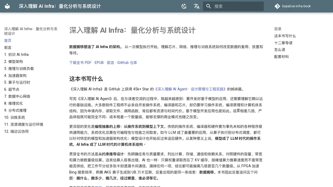Click the header title 深入理解 AI Infra
The image size is (333, 187).
click(x=60, y=6)
